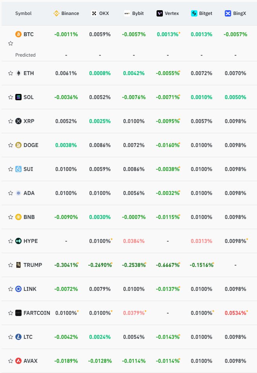Click the Bitcoin coin icon
Image resolution: width=257 pixels, height=373 pixels.
[18, 34]
